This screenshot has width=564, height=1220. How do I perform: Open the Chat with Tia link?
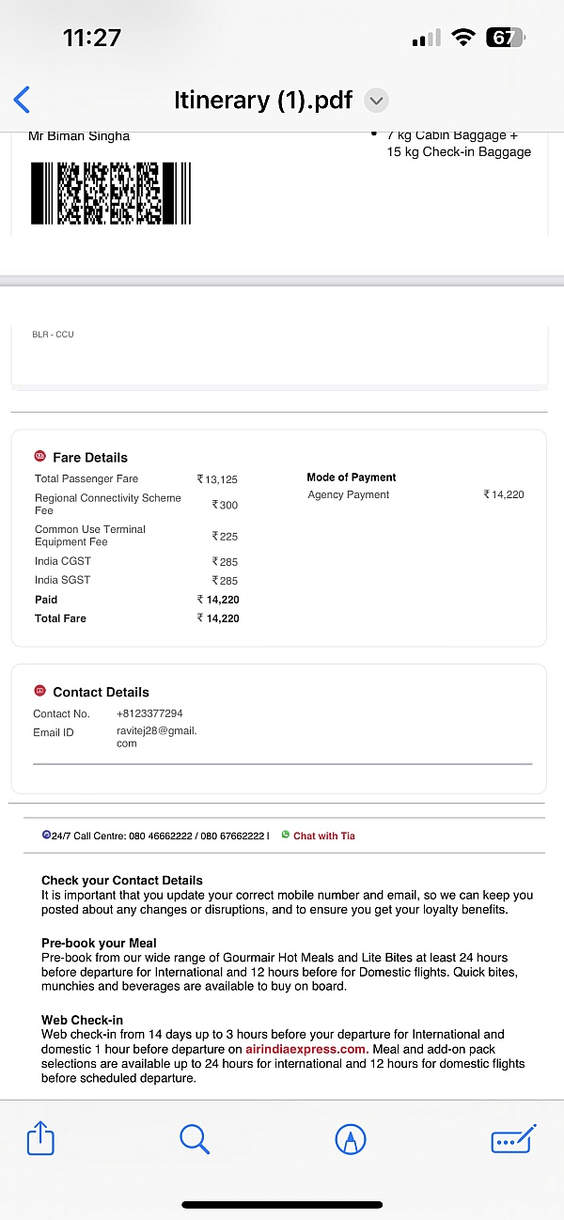coord(324,836)
